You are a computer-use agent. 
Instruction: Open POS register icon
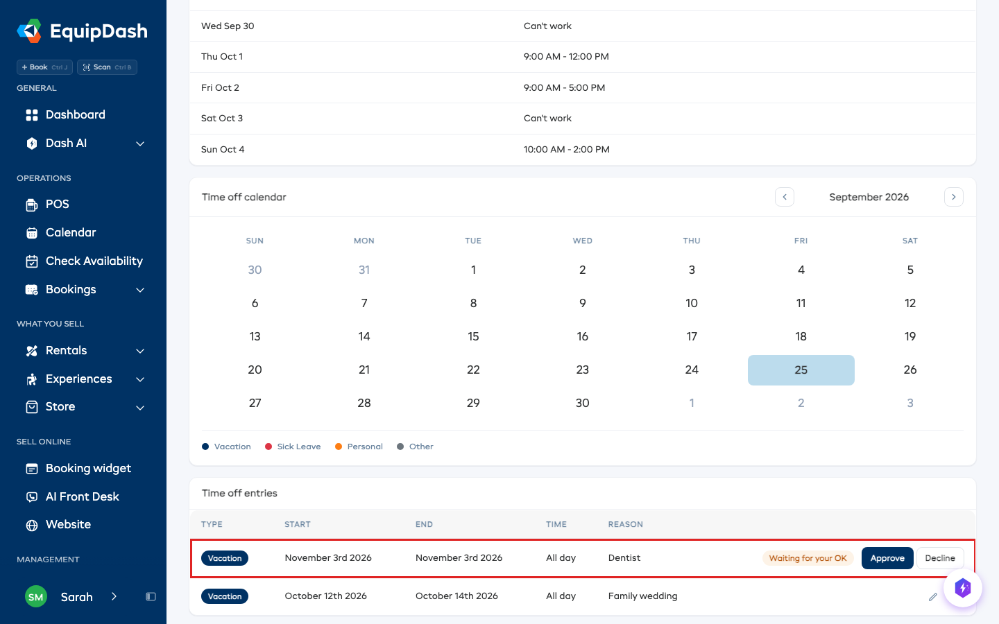tap(32, 205)
